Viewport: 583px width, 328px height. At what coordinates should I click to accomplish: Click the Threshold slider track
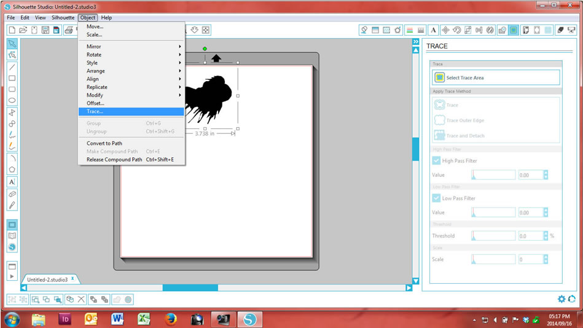click(493, 236)
